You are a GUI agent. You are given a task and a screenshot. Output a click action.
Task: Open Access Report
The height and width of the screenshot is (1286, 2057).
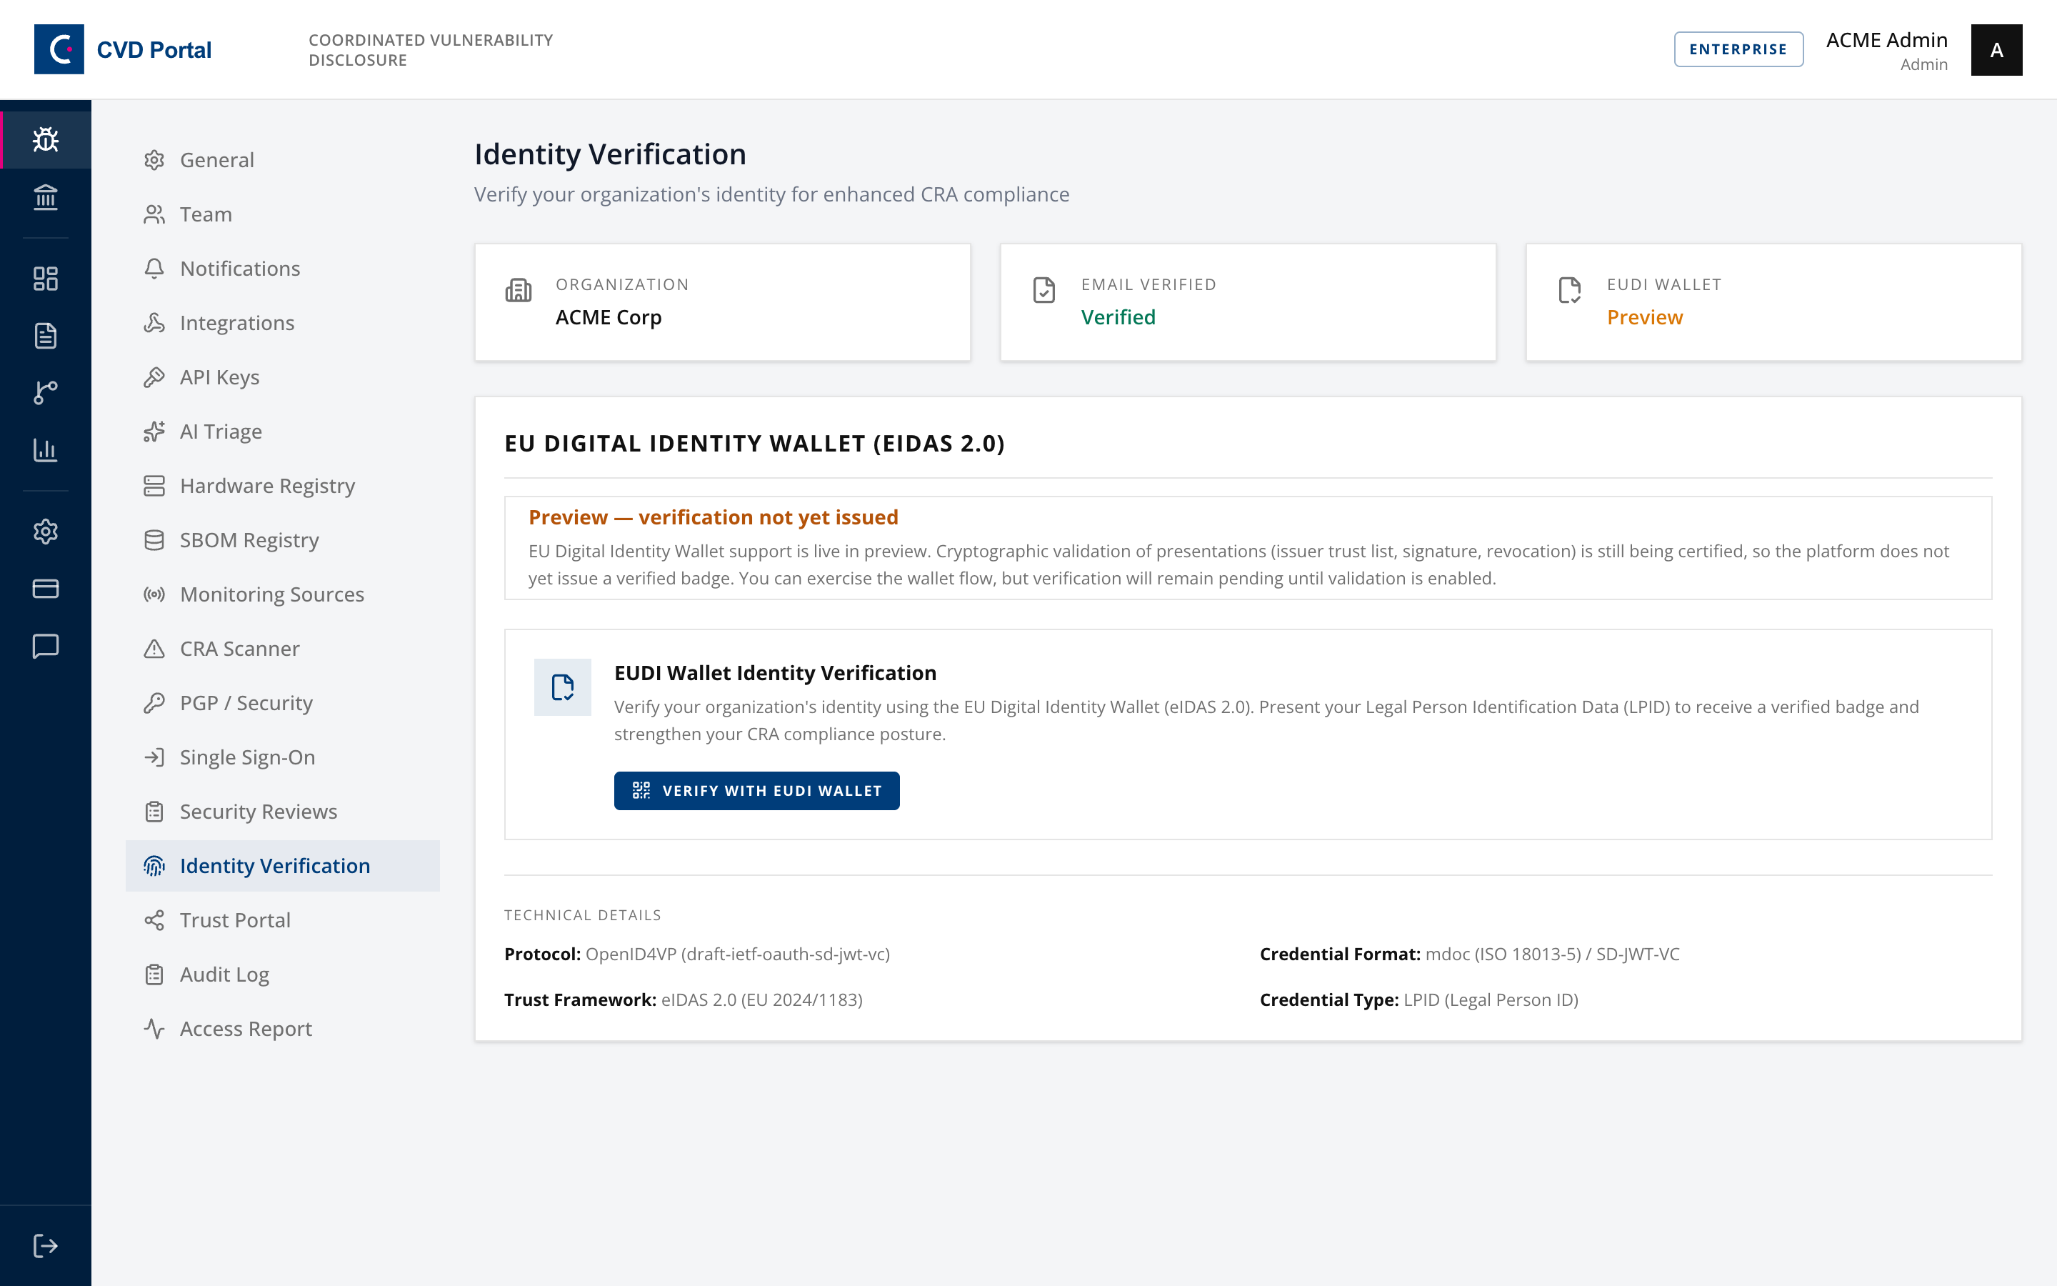click(282, 1029)
